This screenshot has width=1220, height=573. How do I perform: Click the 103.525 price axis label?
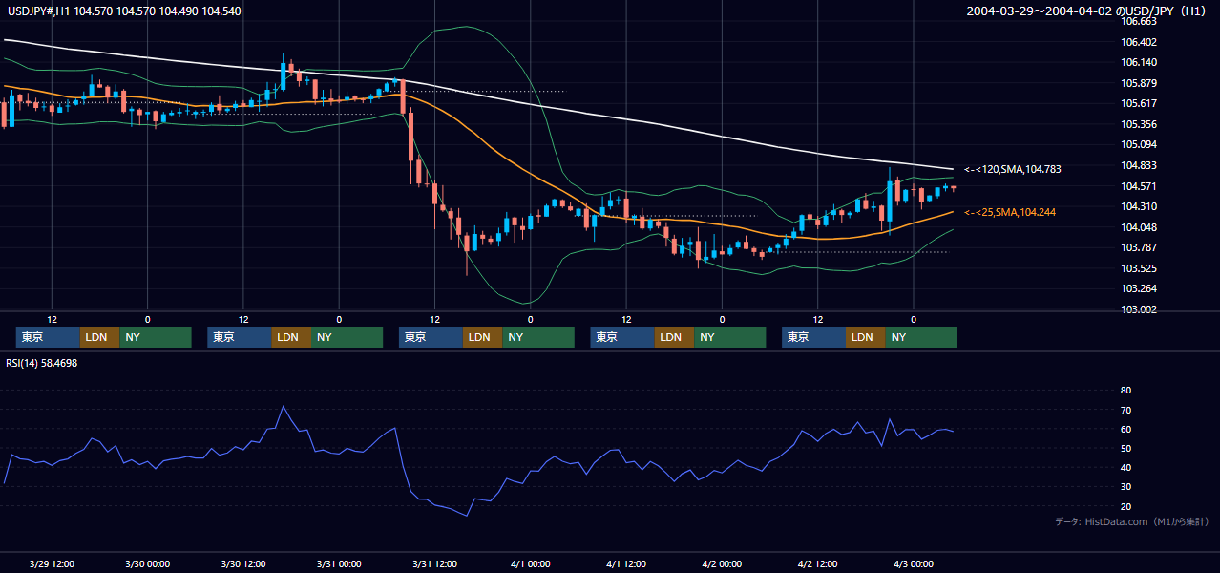(1140, 268)
